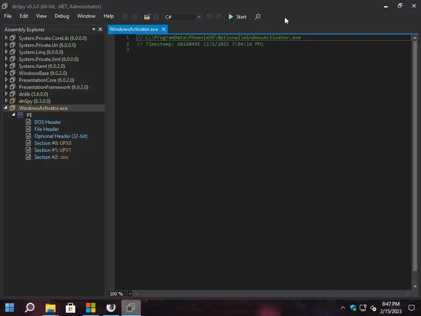Click the PE node grid icon
This screenshot has height=316, width=421.
[x=21, y=115]
